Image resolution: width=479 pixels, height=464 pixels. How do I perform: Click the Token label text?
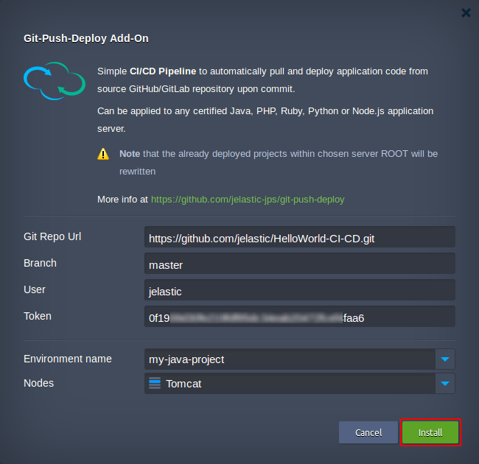point(38,316)
